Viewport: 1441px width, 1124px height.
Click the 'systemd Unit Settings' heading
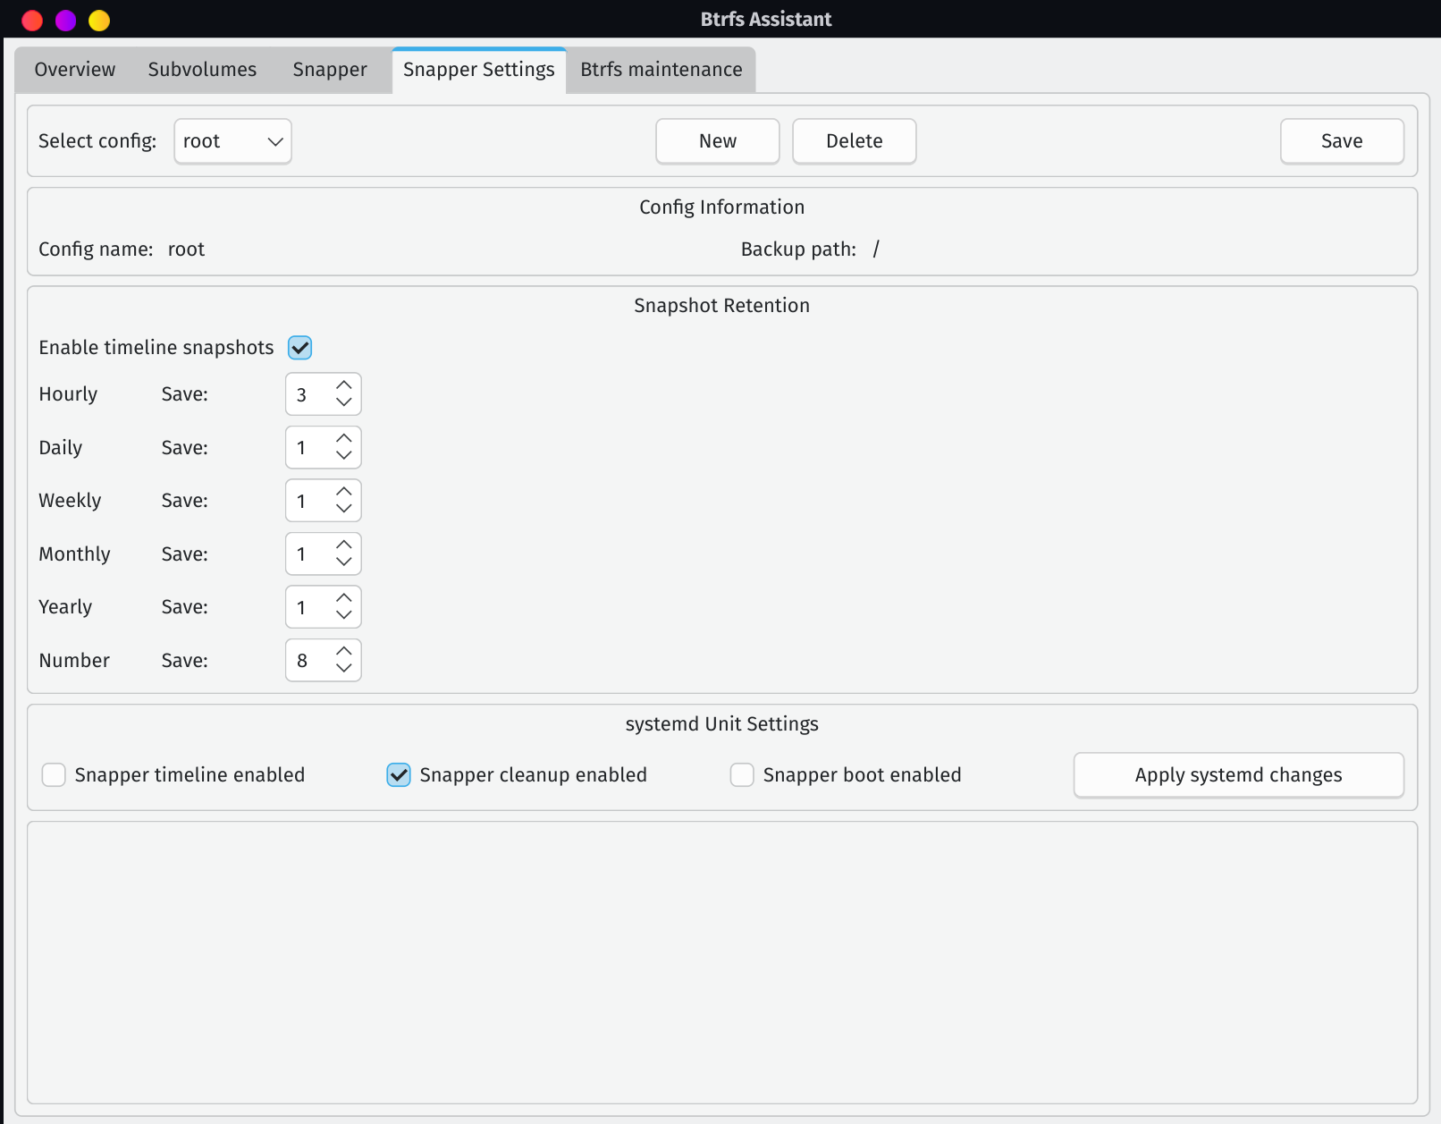click(722, 724)
